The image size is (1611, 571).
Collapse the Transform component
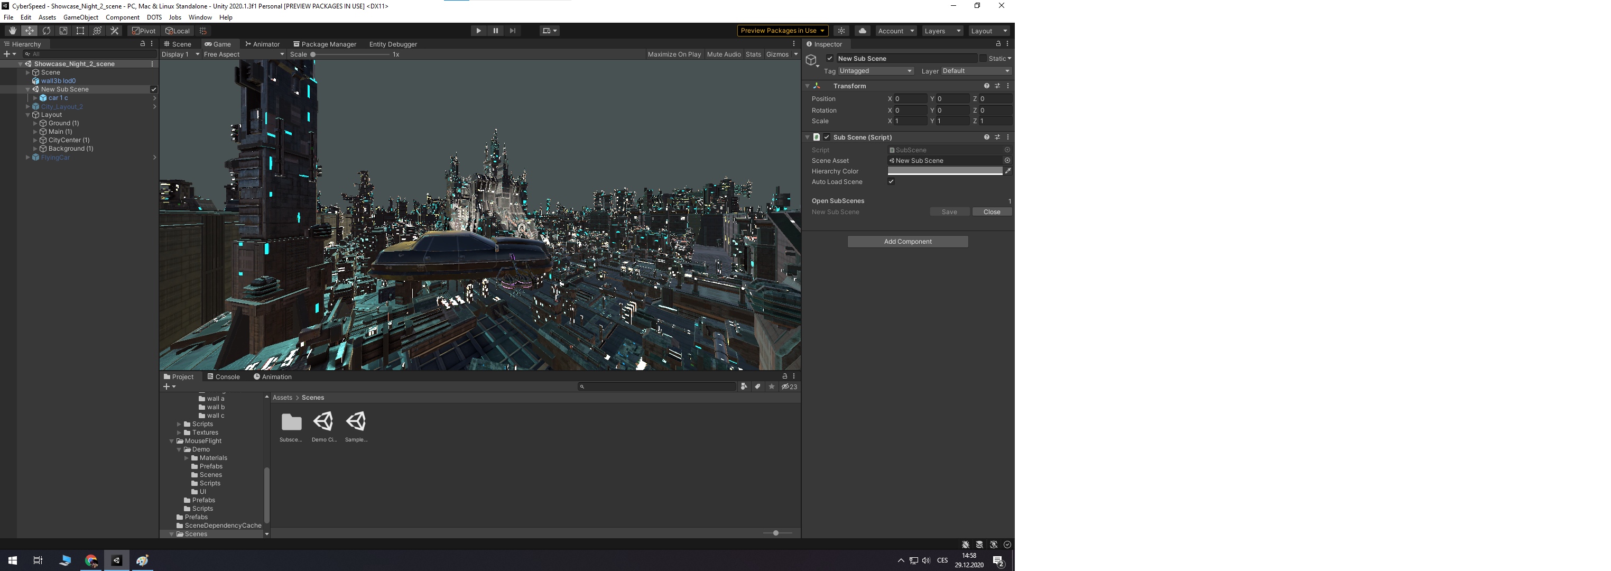coord(808,86)
